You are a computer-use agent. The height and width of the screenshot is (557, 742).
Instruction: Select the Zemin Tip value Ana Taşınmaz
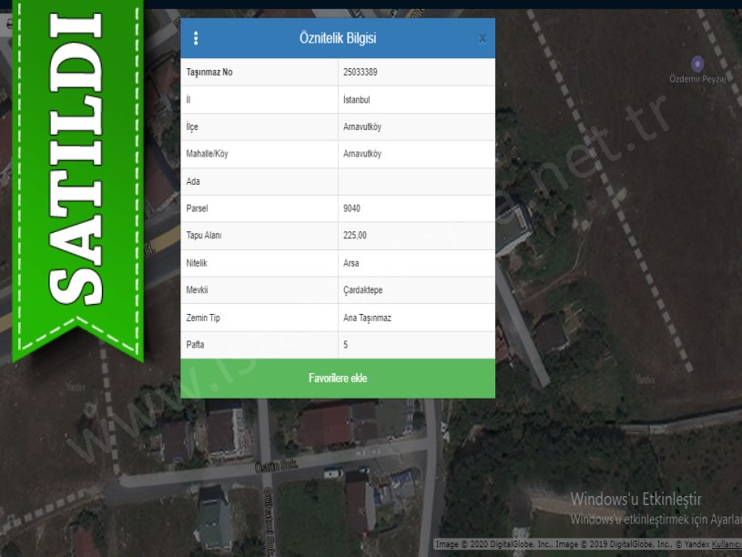point(367,318)
